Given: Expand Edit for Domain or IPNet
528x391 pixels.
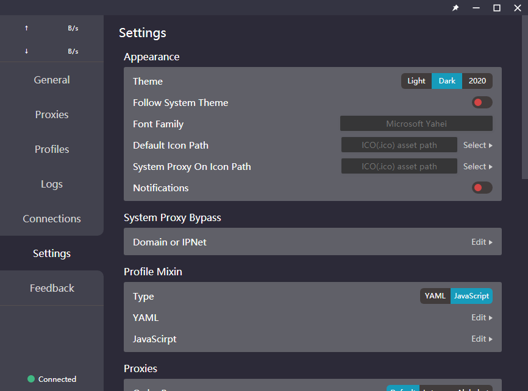Looking at the screenshot, I should 481,242.
